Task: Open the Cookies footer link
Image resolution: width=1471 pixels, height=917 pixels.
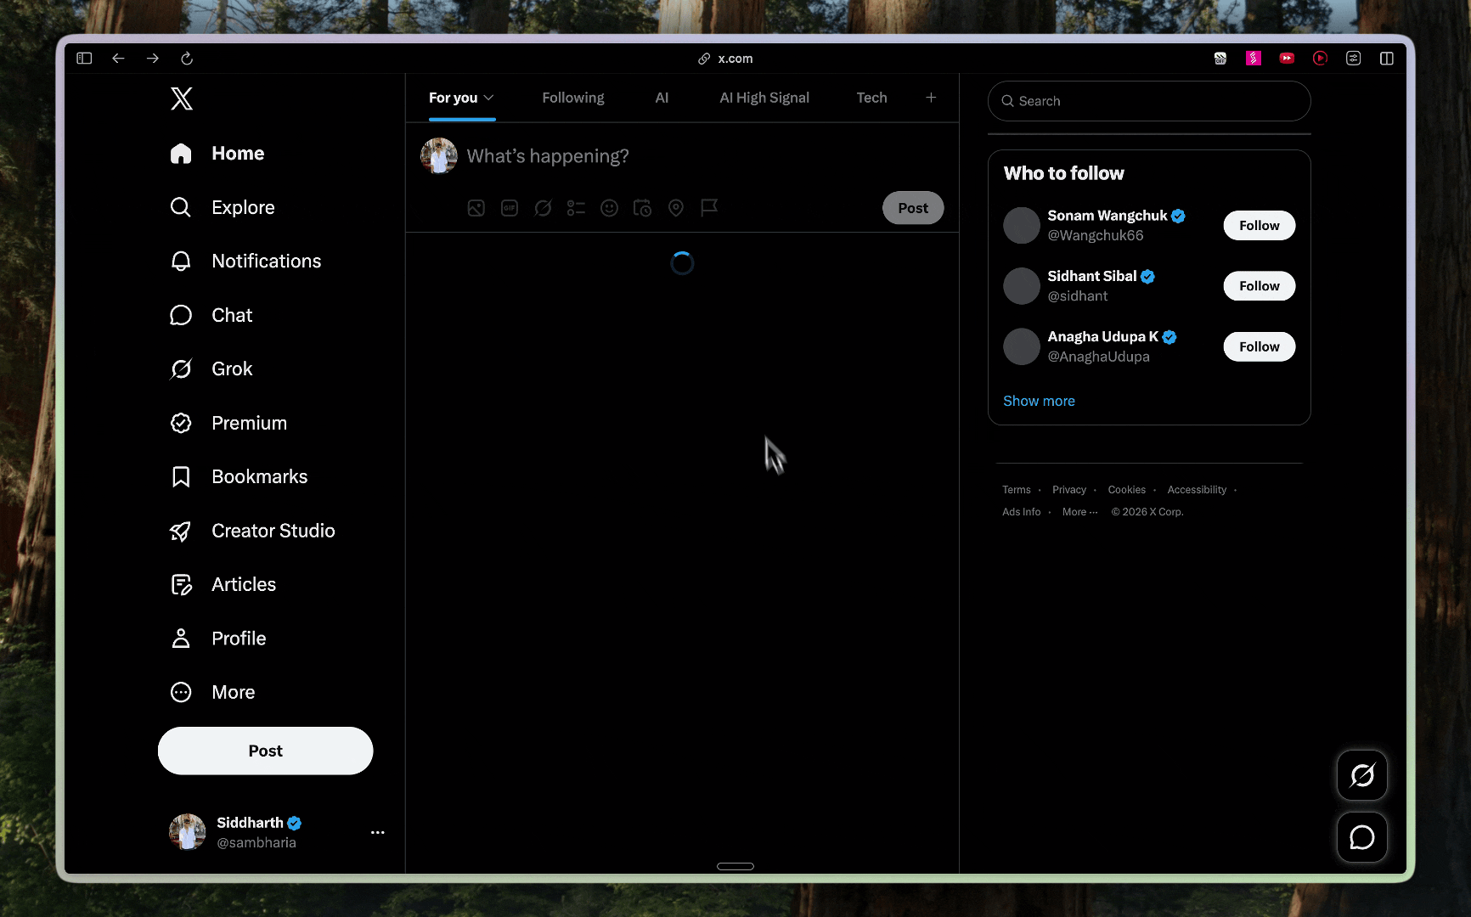Action: click(1126, 490)
